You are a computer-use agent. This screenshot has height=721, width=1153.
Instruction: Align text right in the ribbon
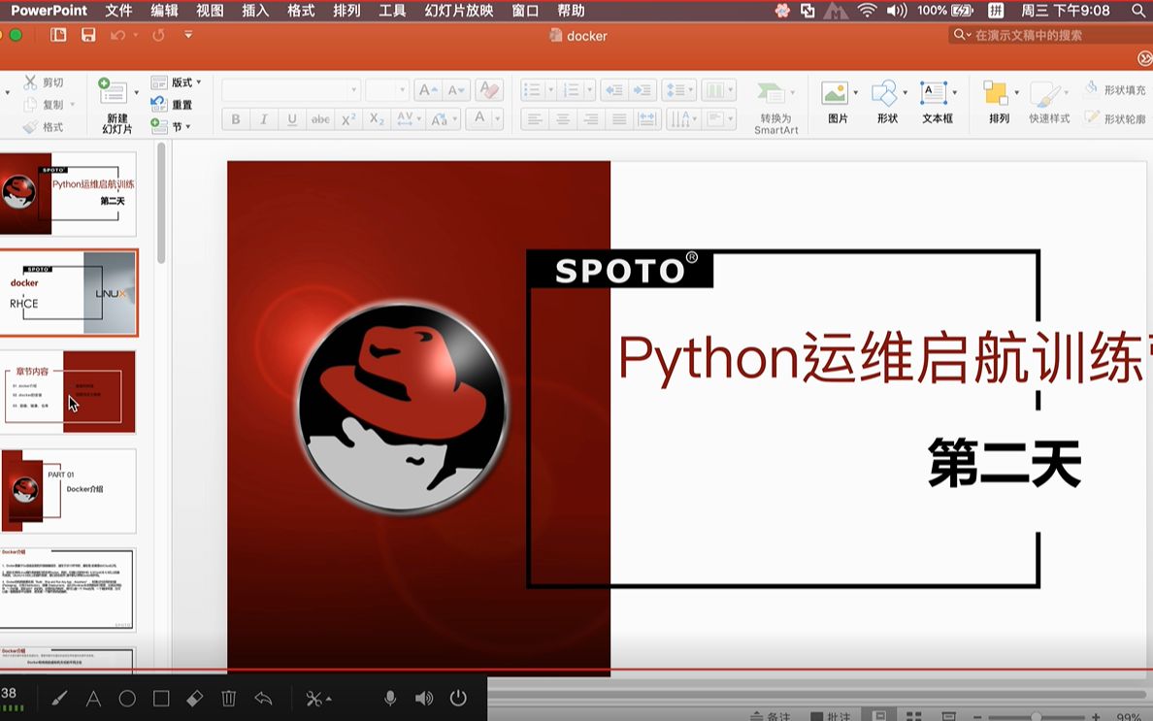[590, 119]
